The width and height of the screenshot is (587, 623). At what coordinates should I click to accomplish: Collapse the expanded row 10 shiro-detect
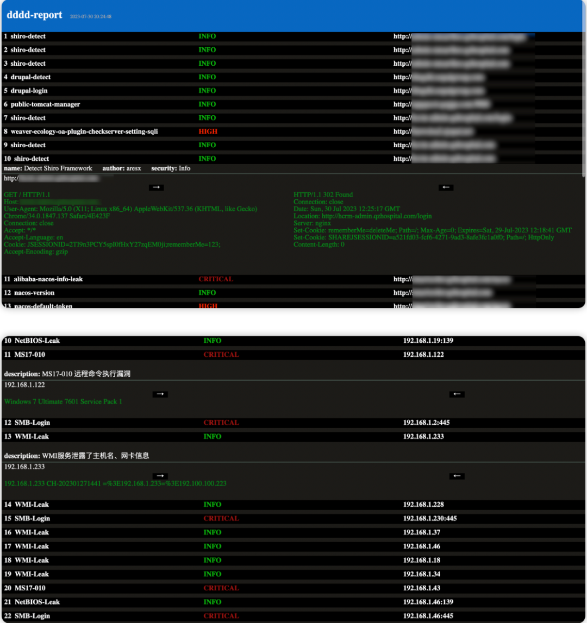[x=292, y=159]
